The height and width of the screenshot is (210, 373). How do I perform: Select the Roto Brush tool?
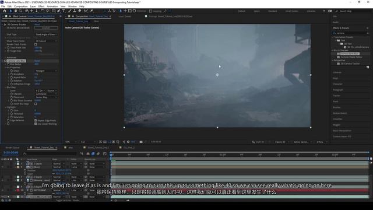coord(86,11)
